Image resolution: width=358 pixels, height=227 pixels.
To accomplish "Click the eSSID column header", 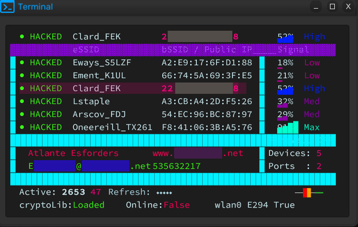I will pyautogui.click(x=86, y=50).
